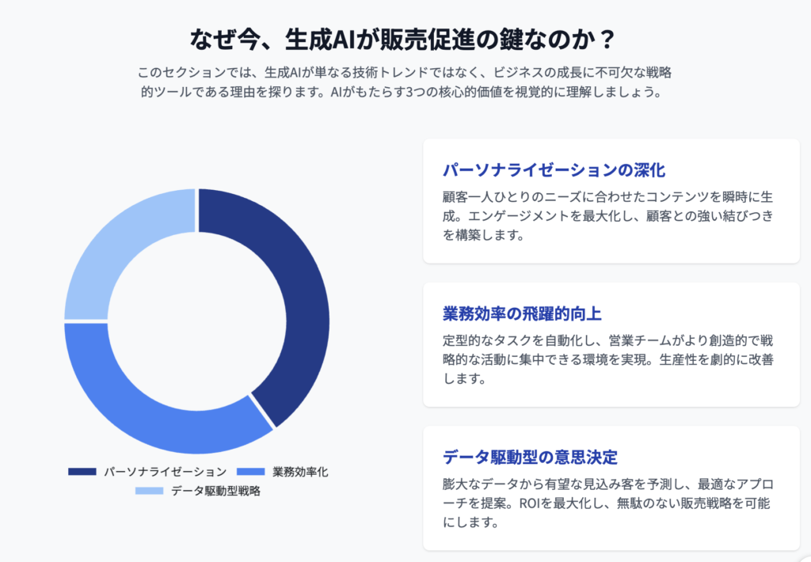
Task: Click the main title なぜ今、生成AIが販売促進の鍵なのか？
Action: tap(403, 40)
